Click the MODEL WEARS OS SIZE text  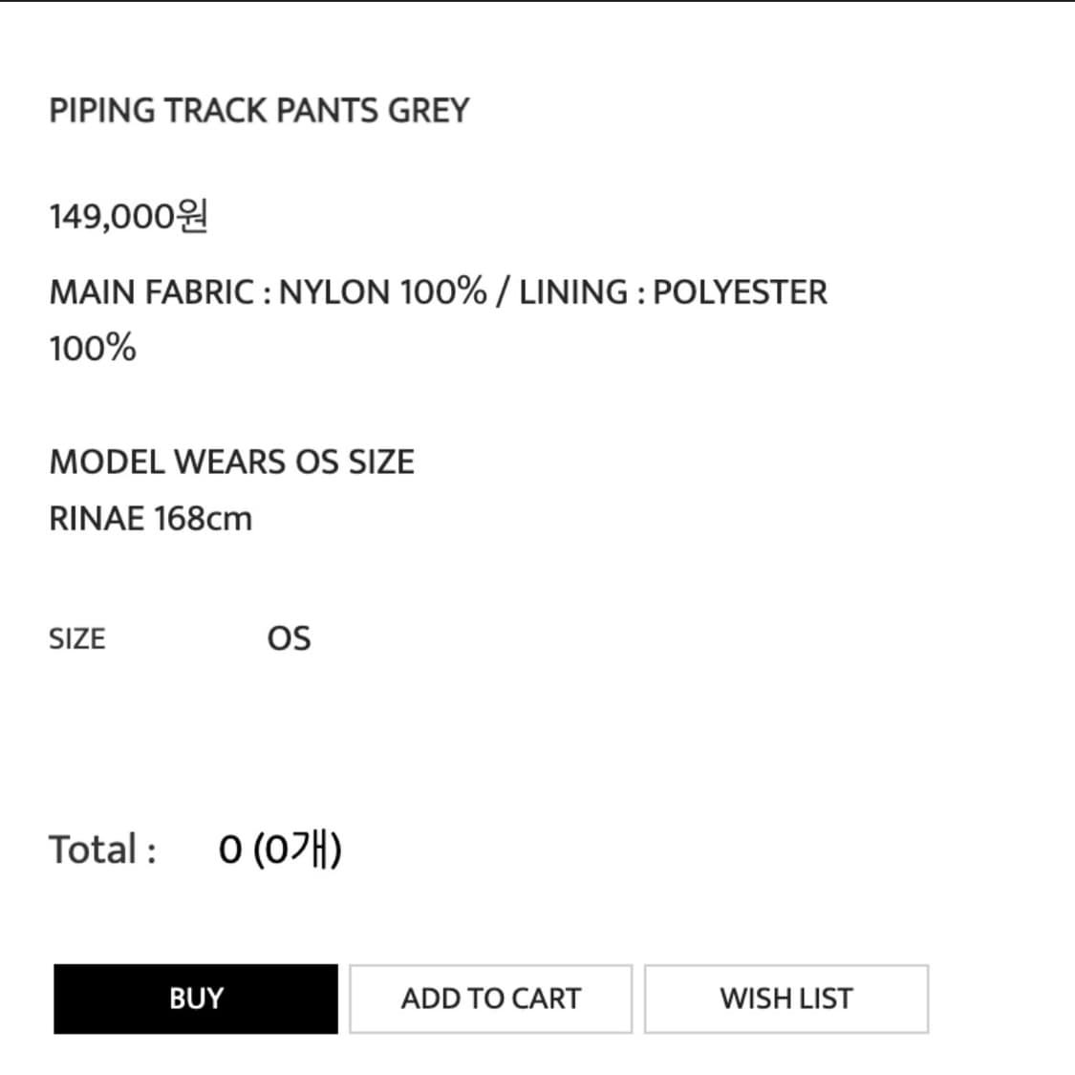click(231, 462)
